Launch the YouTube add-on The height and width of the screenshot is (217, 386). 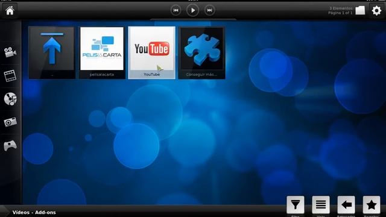point(152,52)
